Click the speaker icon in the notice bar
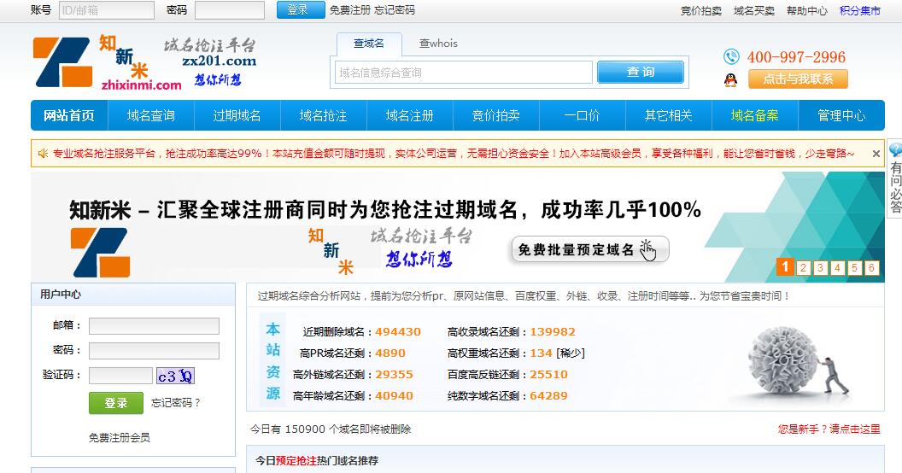Viewport: 902px width, 473px height. (x=43, y=154)
